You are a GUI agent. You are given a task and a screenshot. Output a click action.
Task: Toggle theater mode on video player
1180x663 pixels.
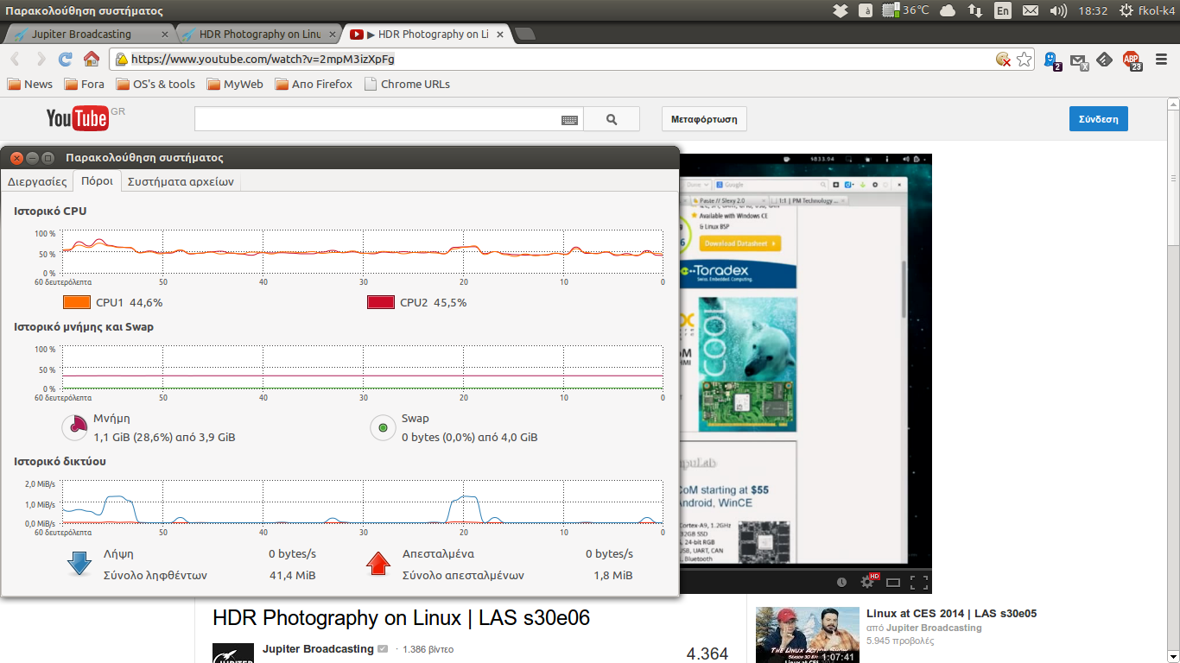893,583
